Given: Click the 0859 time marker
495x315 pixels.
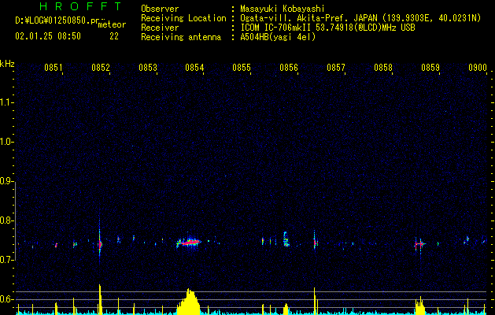Looking at the screenshot, I should pos(430,68).
